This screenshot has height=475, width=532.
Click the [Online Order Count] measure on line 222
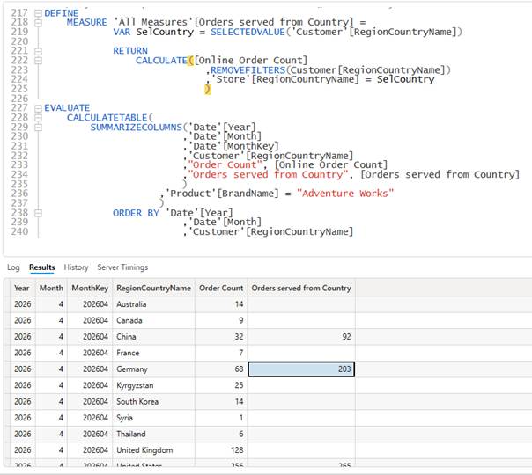(251, 61)
